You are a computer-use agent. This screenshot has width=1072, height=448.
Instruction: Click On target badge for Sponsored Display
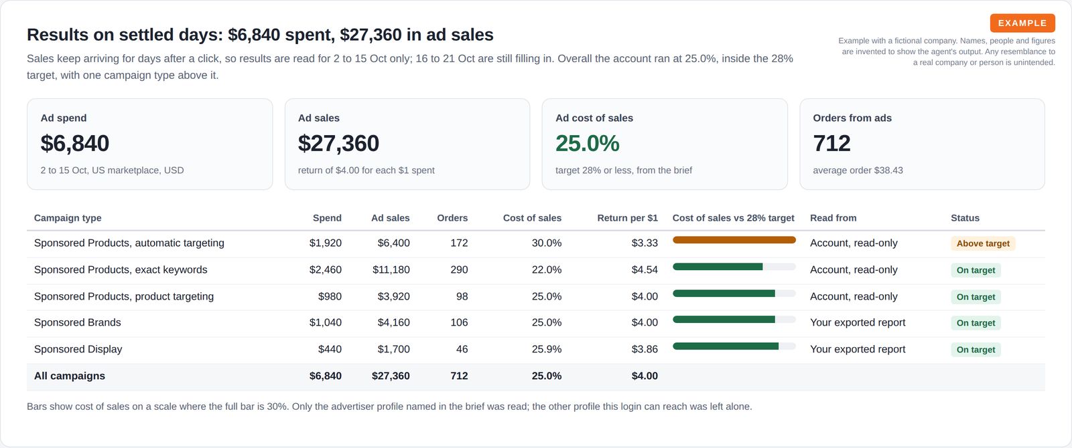976,350
